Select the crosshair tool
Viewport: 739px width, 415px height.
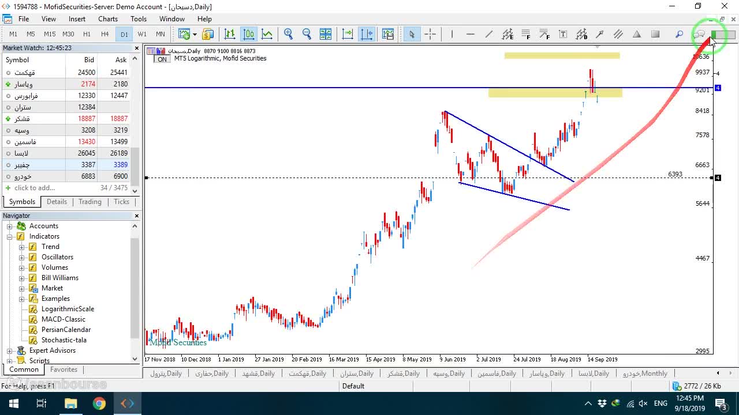(430, 34)
